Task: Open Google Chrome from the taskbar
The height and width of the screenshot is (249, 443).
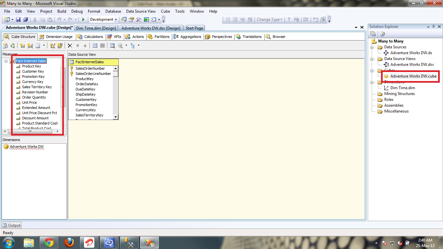Action: pos(49,242)
